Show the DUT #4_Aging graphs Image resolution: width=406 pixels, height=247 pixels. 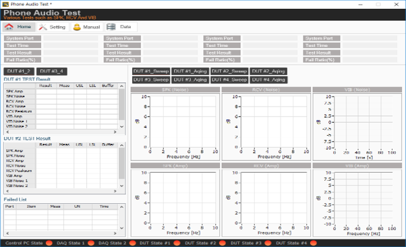coord(268,80)
